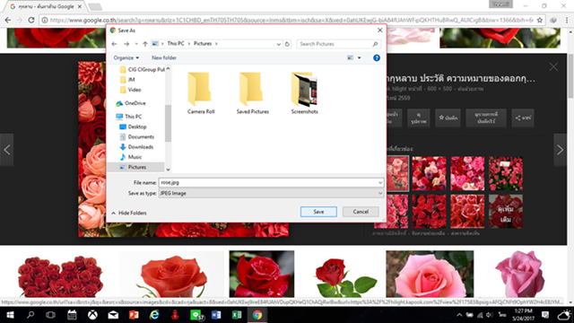Select the Camera Roll folder
574x323 pixels.
pyautogui.click(x=201, y=93)
